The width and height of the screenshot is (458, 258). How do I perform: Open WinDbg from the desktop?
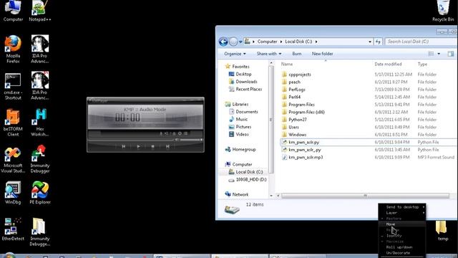[13, 193]
